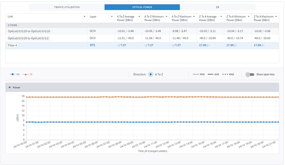
Task: Click the orange TX line in chart
Action: click(148, 97)
